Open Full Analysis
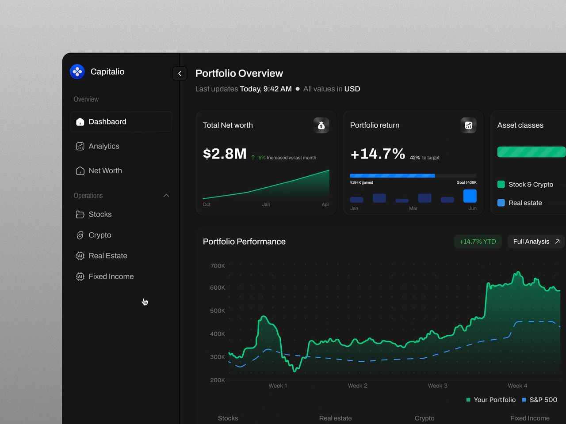566x424 pixels. click(536, 242)
